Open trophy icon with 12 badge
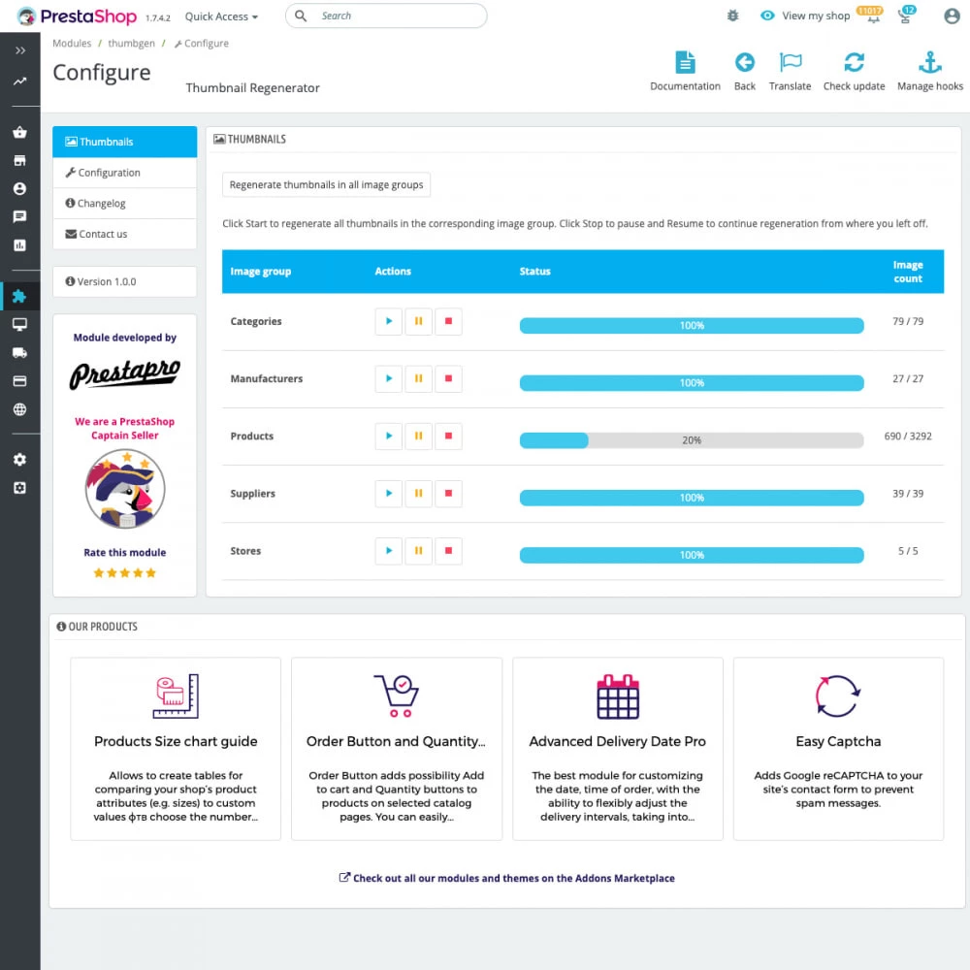The image size is (970, 970). (906, 15)
